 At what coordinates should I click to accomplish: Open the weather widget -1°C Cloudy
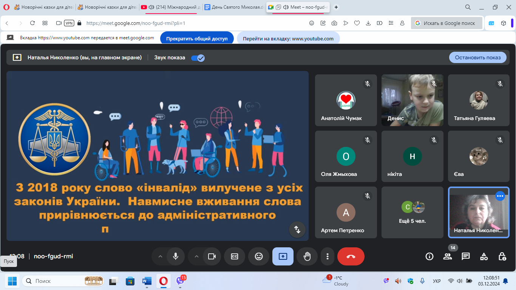(335, 281)
